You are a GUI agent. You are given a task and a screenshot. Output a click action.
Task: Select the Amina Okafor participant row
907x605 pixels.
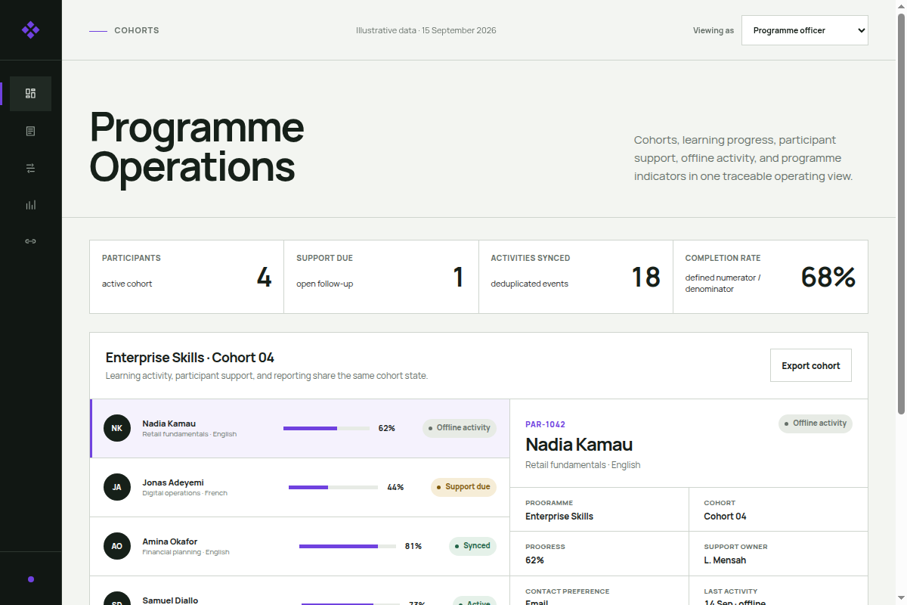pos(300,546)
